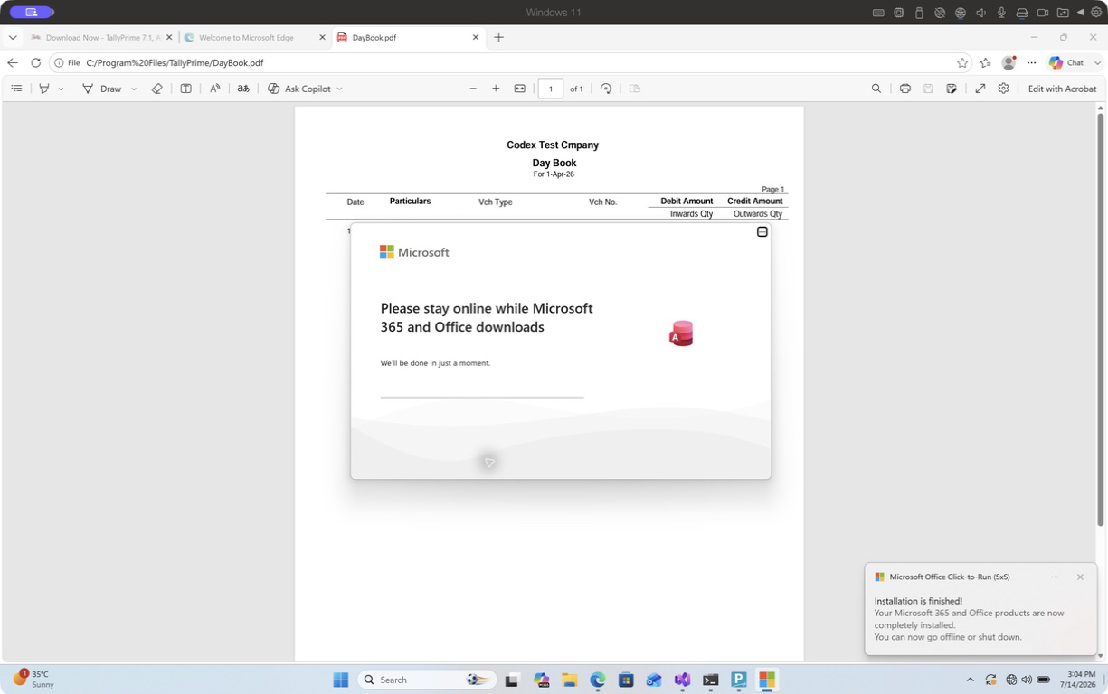Open Edge Settings and more menu
Screen dimensions: 1108x694
coord(1031,62)
